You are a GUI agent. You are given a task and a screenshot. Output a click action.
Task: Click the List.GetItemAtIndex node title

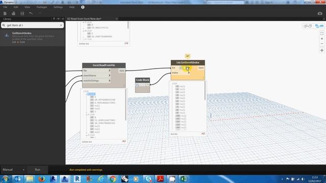188,63
